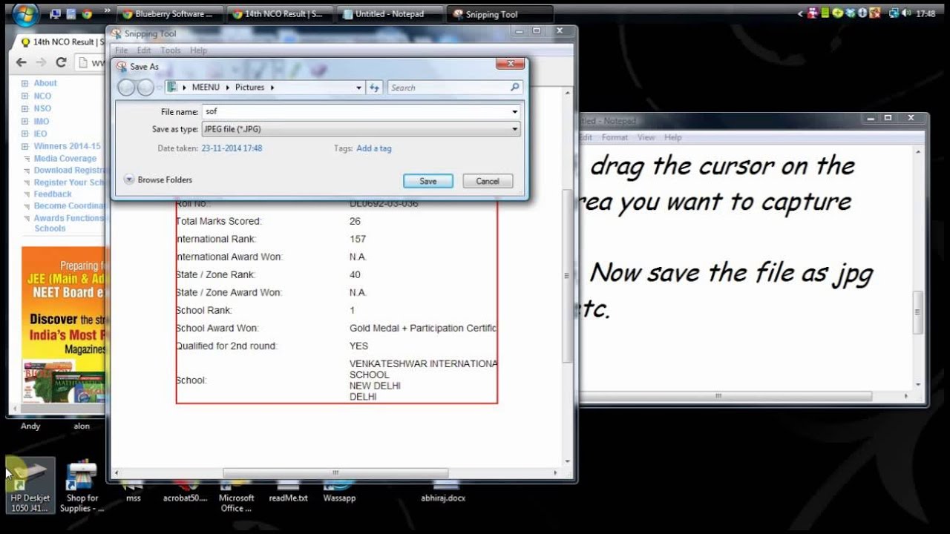
Task: Open the IEO sidebar link
Action: [40, 134]
